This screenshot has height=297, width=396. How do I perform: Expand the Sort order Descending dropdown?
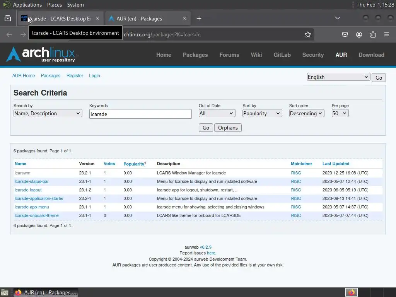307,113
